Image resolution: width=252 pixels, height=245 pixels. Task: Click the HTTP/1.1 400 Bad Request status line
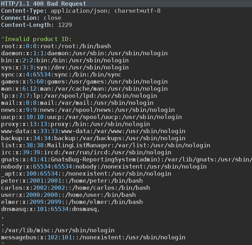[x=44, y=4]
